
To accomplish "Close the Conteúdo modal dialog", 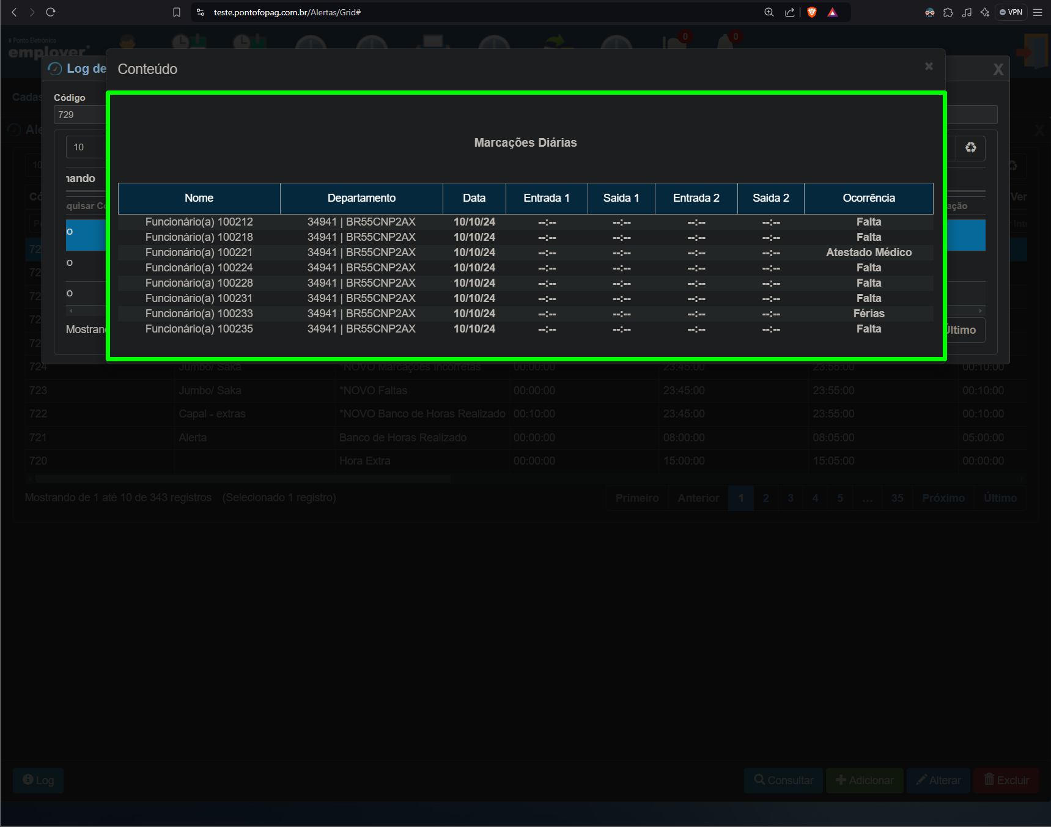I will click(929, 66).
